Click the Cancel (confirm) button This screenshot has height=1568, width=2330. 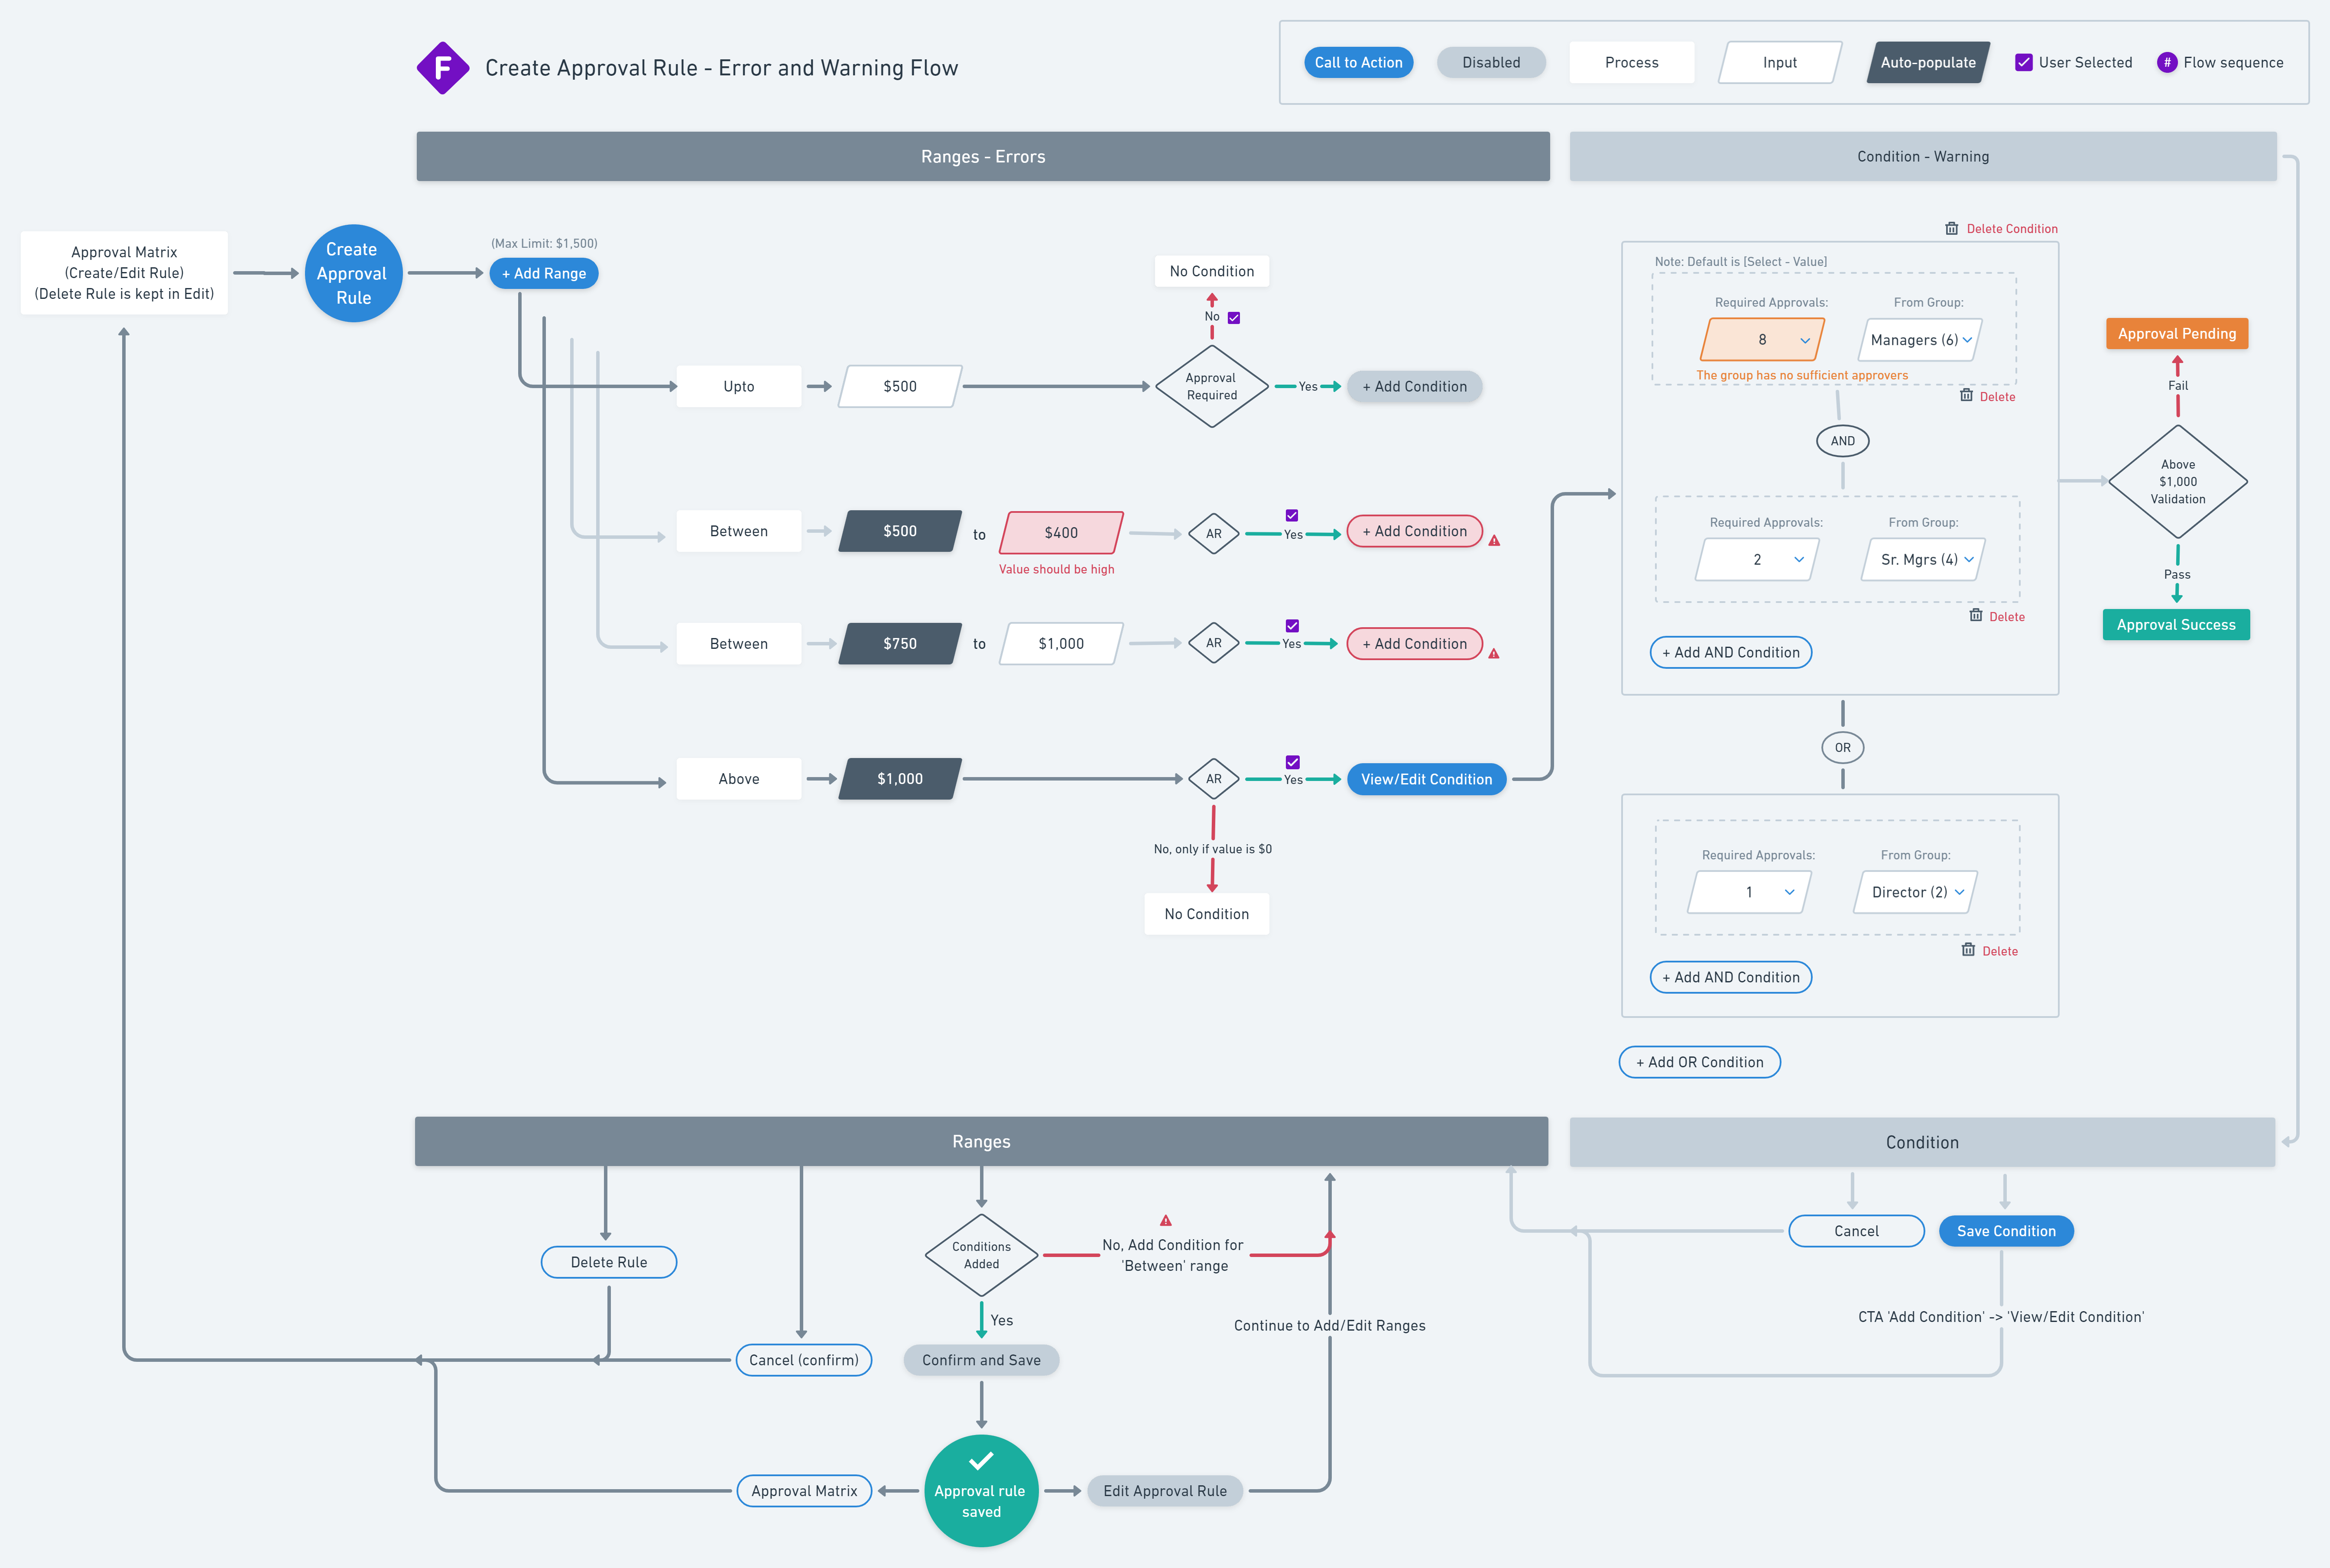[804, 1360]
